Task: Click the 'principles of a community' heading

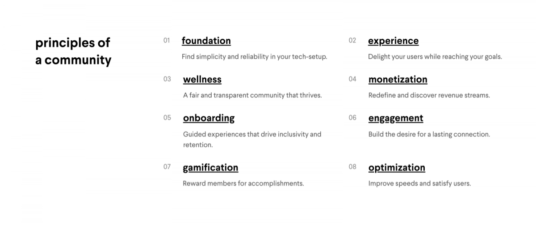Action: click(x=73, y=51)
